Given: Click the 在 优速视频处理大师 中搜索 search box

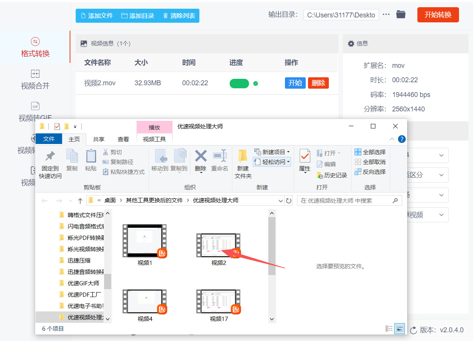Looking at the screenshot, I should (x=349, y=200).
